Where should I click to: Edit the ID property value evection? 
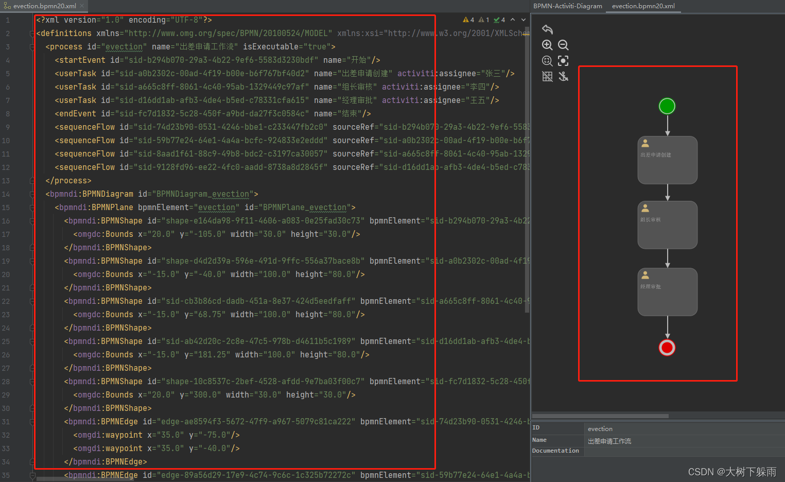pyautogui.click(x=685, y=428)
